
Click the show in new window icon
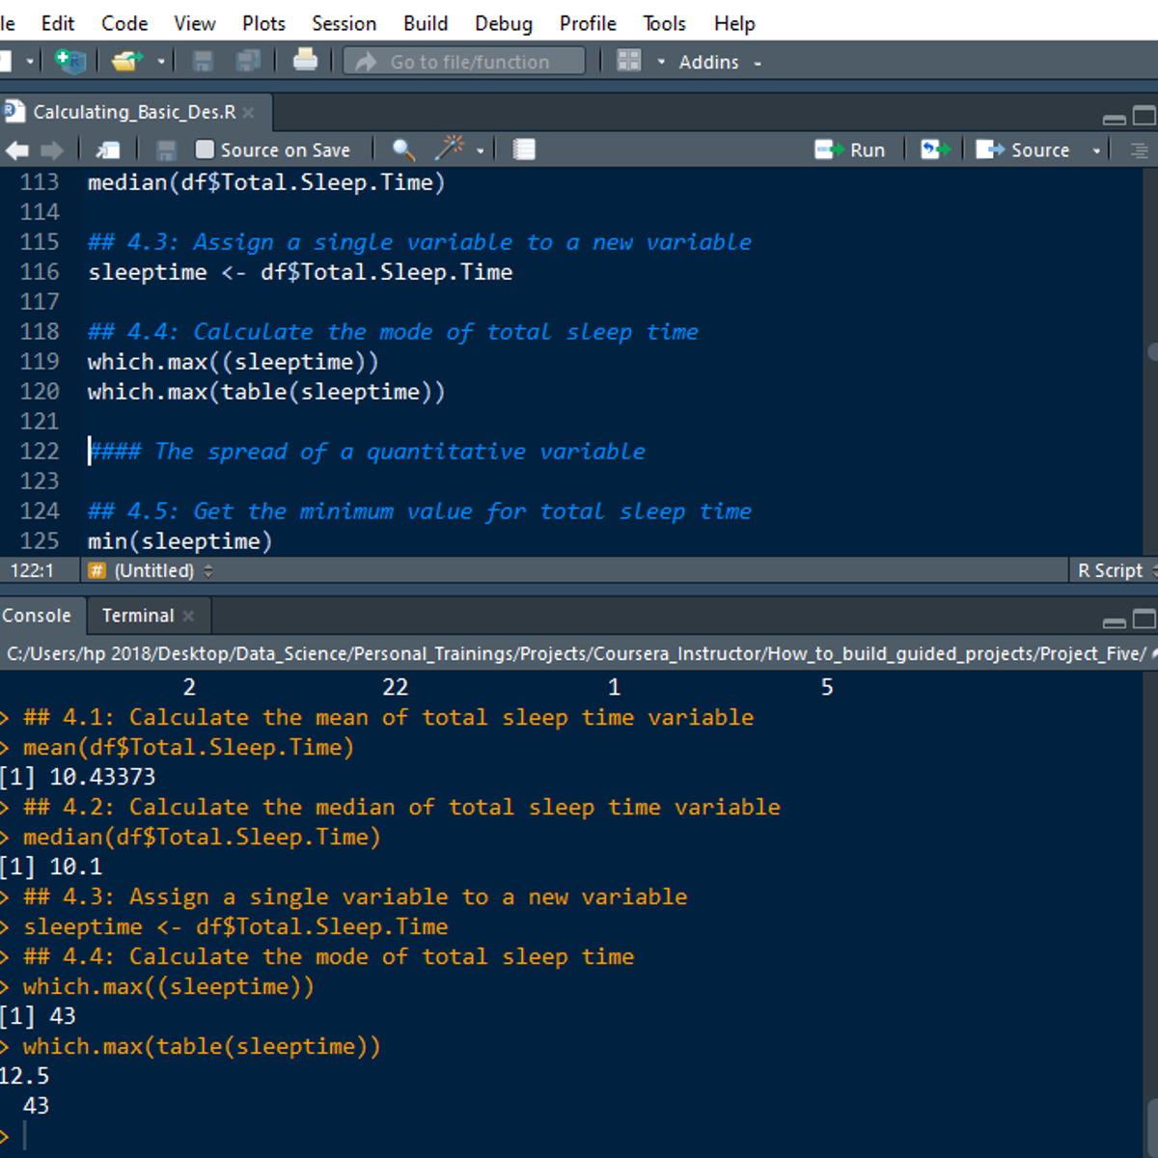pos(108,150)
